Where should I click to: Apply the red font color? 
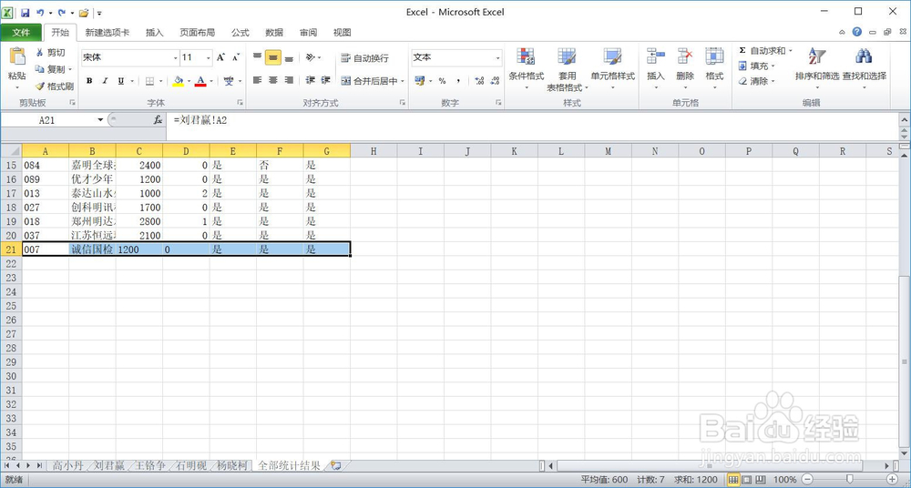click(x=200, y=81)
